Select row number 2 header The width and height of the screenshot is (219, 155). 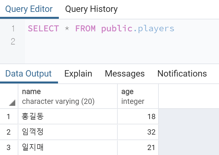pyautogui.click(x=9, y=132)
